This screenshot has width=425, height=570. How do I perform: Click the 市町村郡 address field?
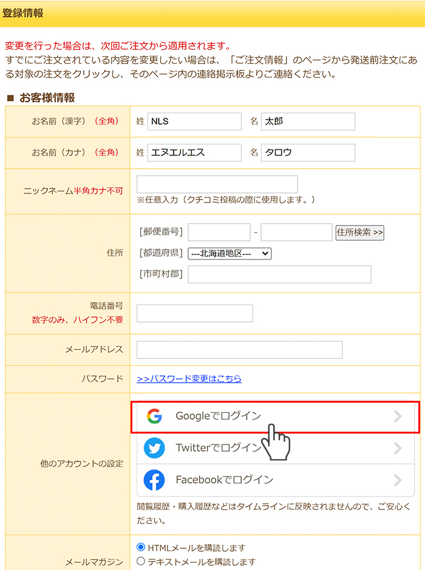tap(279, 275)
